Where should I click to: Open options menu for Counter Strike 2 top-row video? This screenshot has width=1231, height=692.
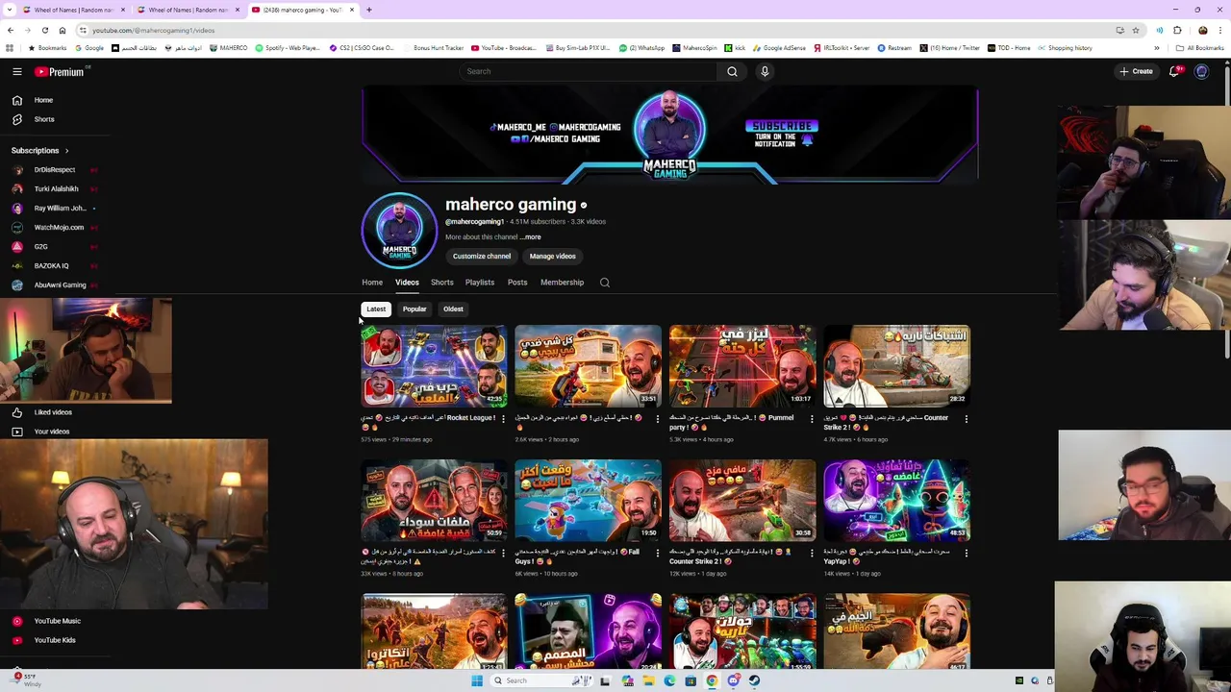coord(966,419)
